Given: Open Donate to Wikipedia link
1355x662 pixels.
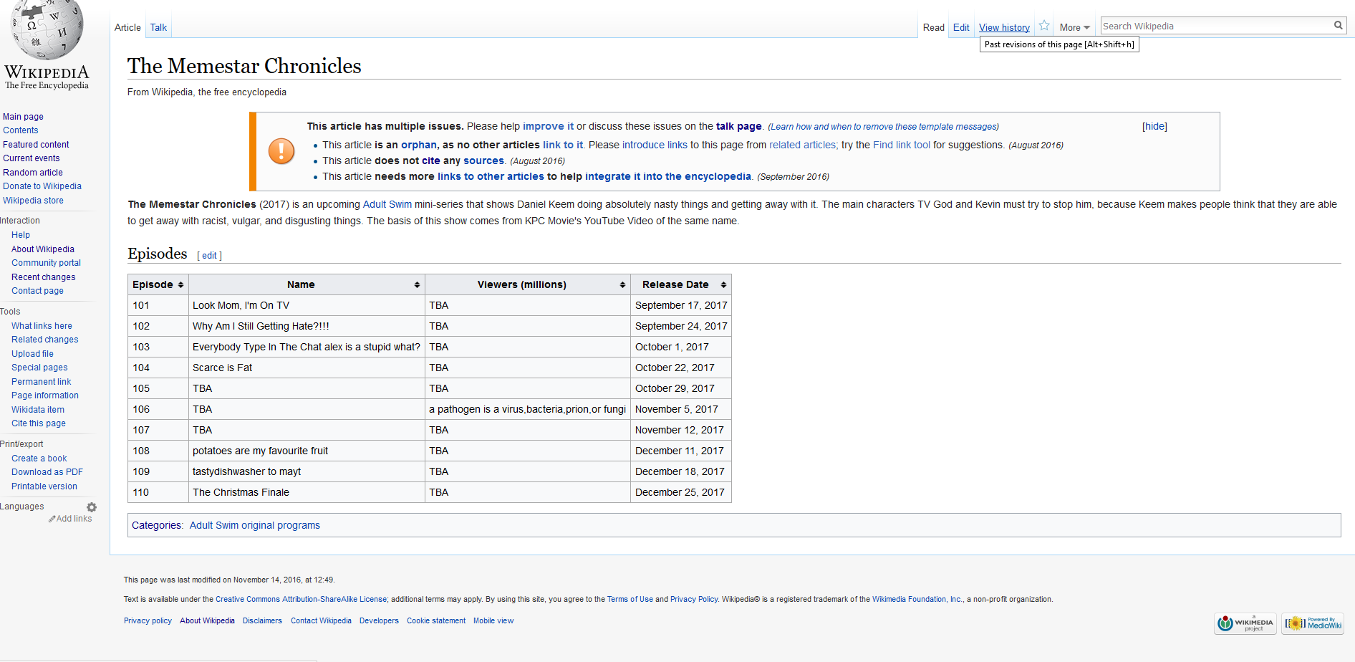Looking at the screenshot, I should (x=42, y=186).
